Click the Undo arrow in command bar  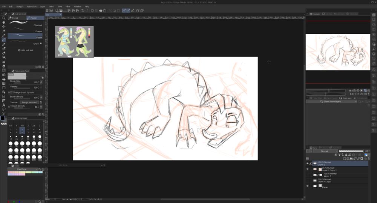point(83,11)
